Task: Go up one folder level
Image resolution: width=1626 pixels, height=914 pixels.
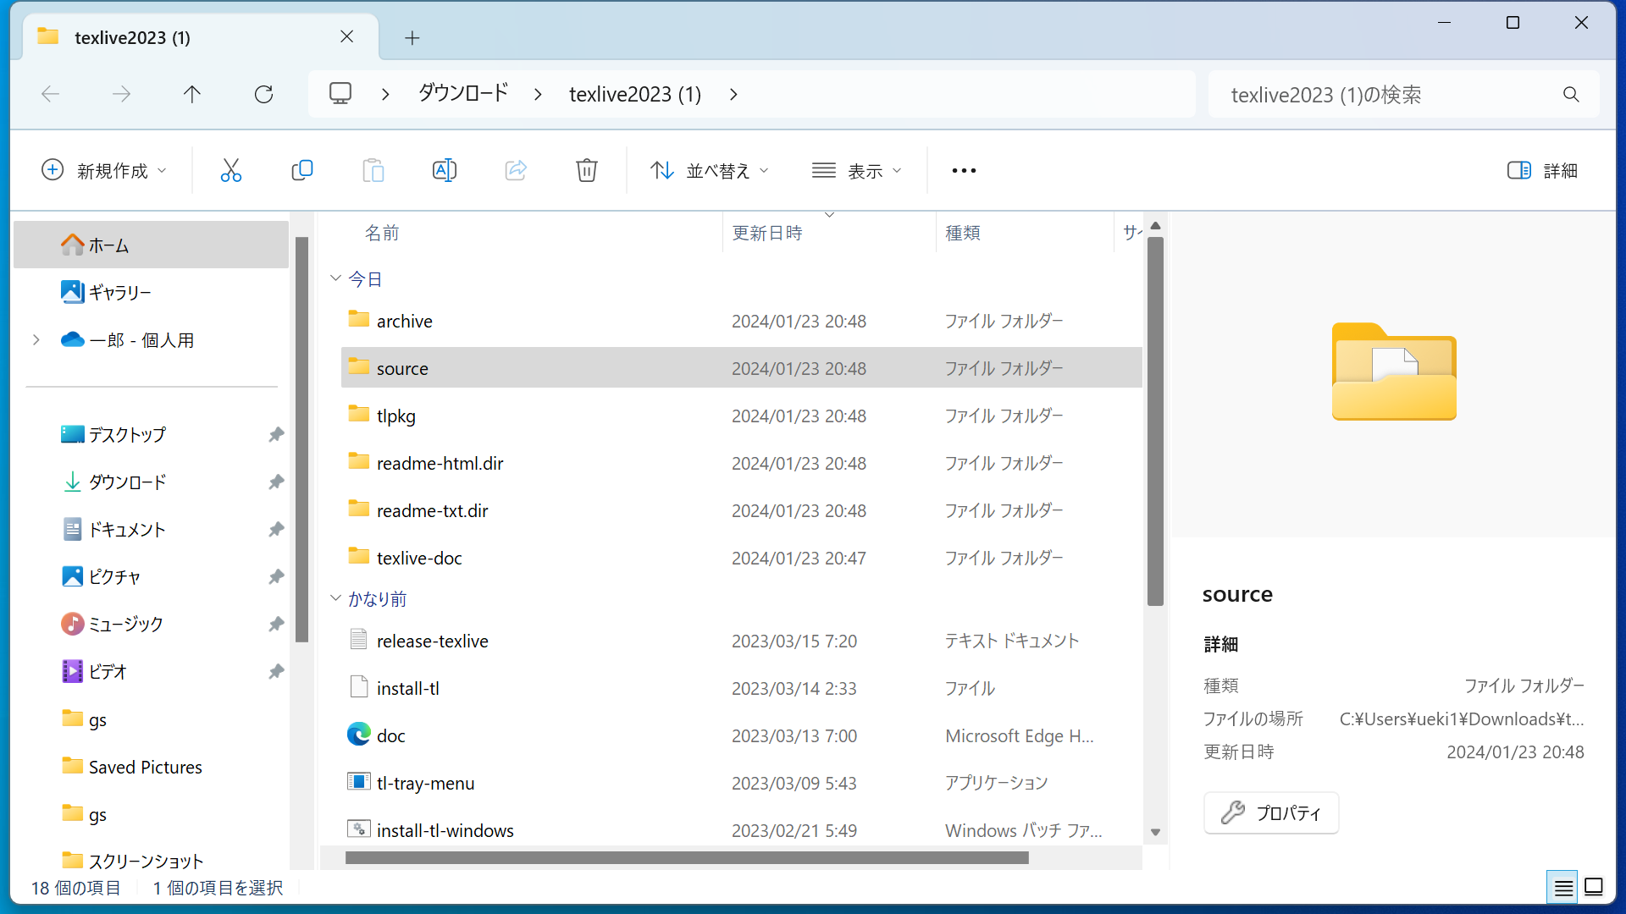Action: (192, 94)
